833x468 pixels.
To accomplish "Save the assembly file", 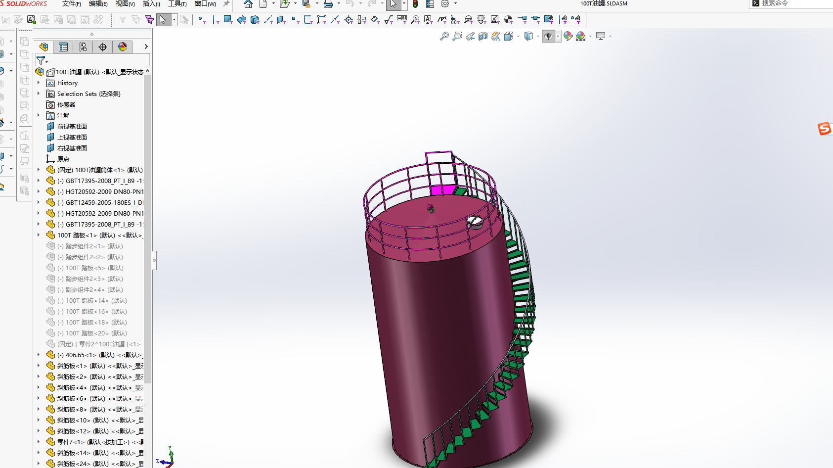I will tap(307, 4).
